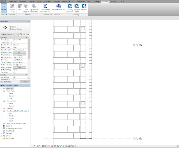Toggle Crop View in view control bar
This screenshot has width=179, height=148.
tap(55, 146)
